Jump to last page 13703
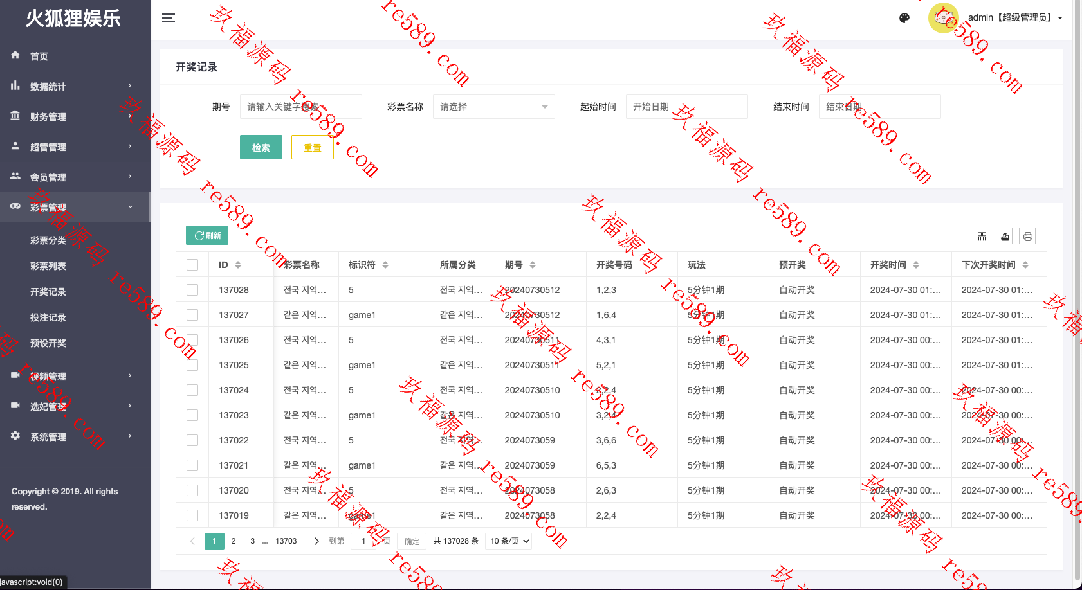 tap(286, 541)
